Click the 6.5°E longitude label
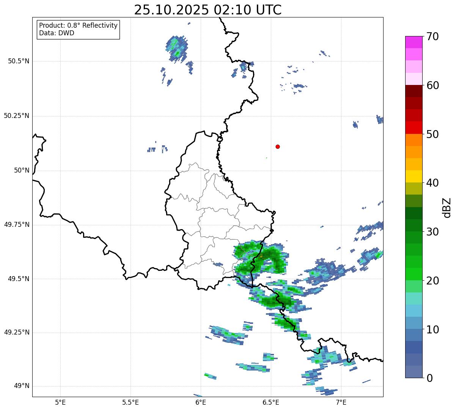The width and height of the screenshot is (456, 410). pyautogui.click(x=271, y=402)
